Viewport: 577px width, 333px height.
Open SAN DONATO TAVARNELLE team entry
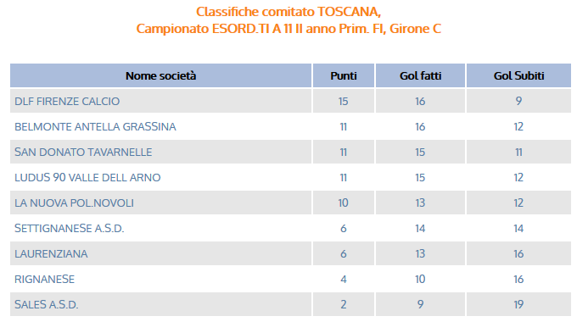(x=83, y=153)
